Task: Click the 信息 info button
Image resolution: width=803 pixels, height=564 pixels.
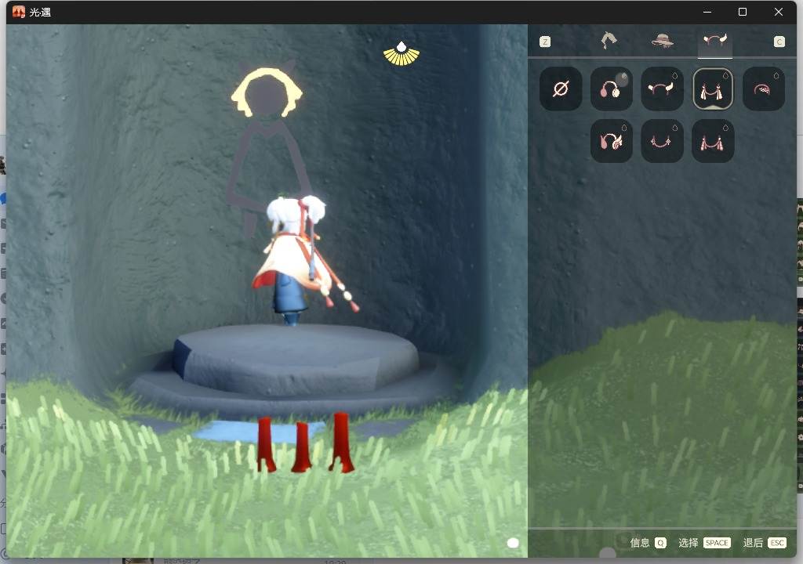Action: pos(640,543)
